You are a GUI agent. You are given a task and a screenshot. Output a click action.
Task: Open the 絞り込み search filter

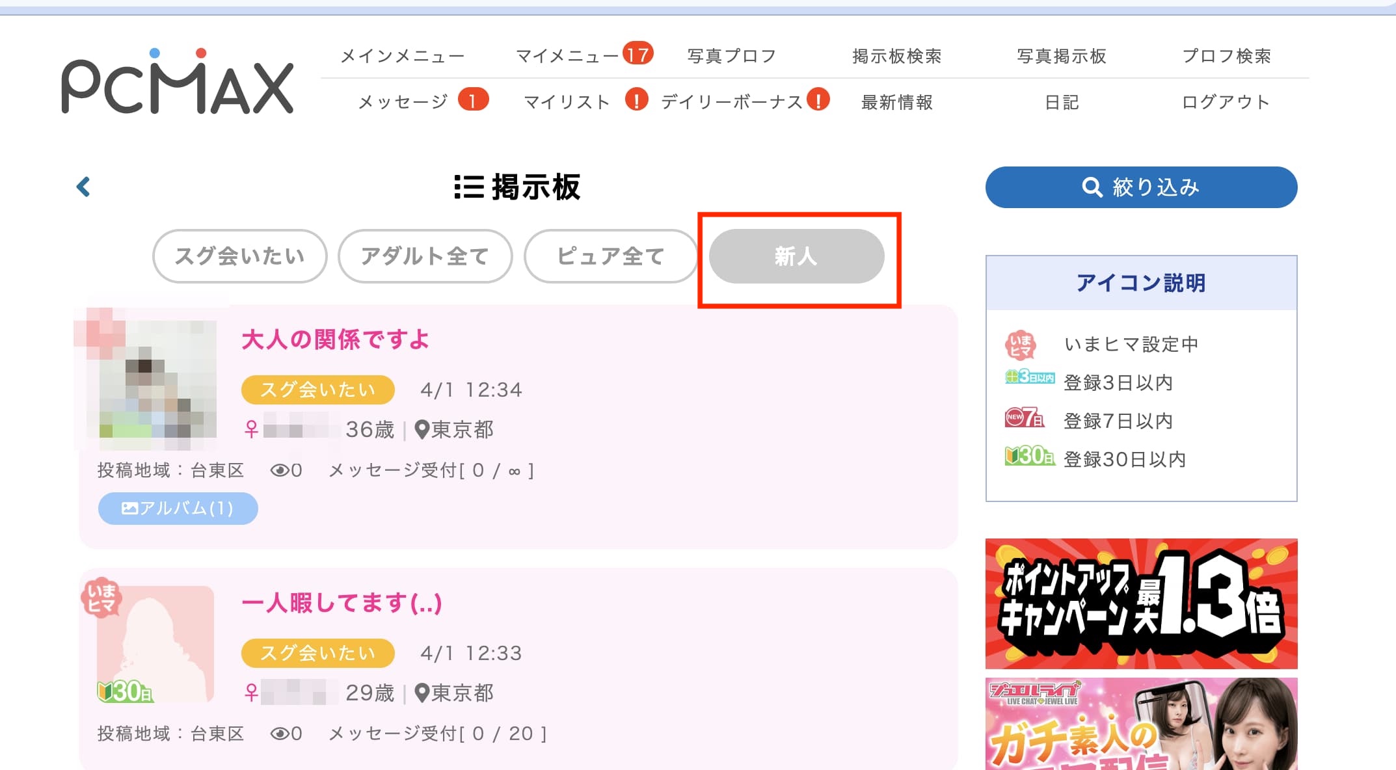1141,187
